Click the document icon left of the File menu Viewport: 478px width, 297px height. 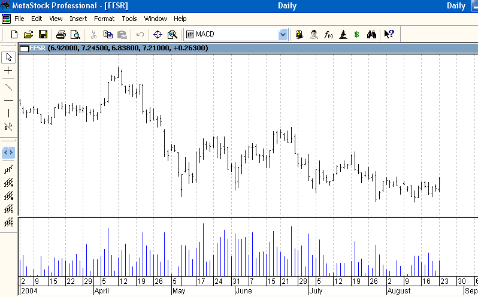[x=6, y=19]
